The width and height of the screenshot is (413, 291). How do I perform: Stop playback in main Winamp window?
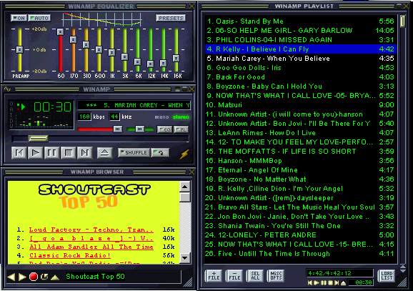tap(68, 152)
